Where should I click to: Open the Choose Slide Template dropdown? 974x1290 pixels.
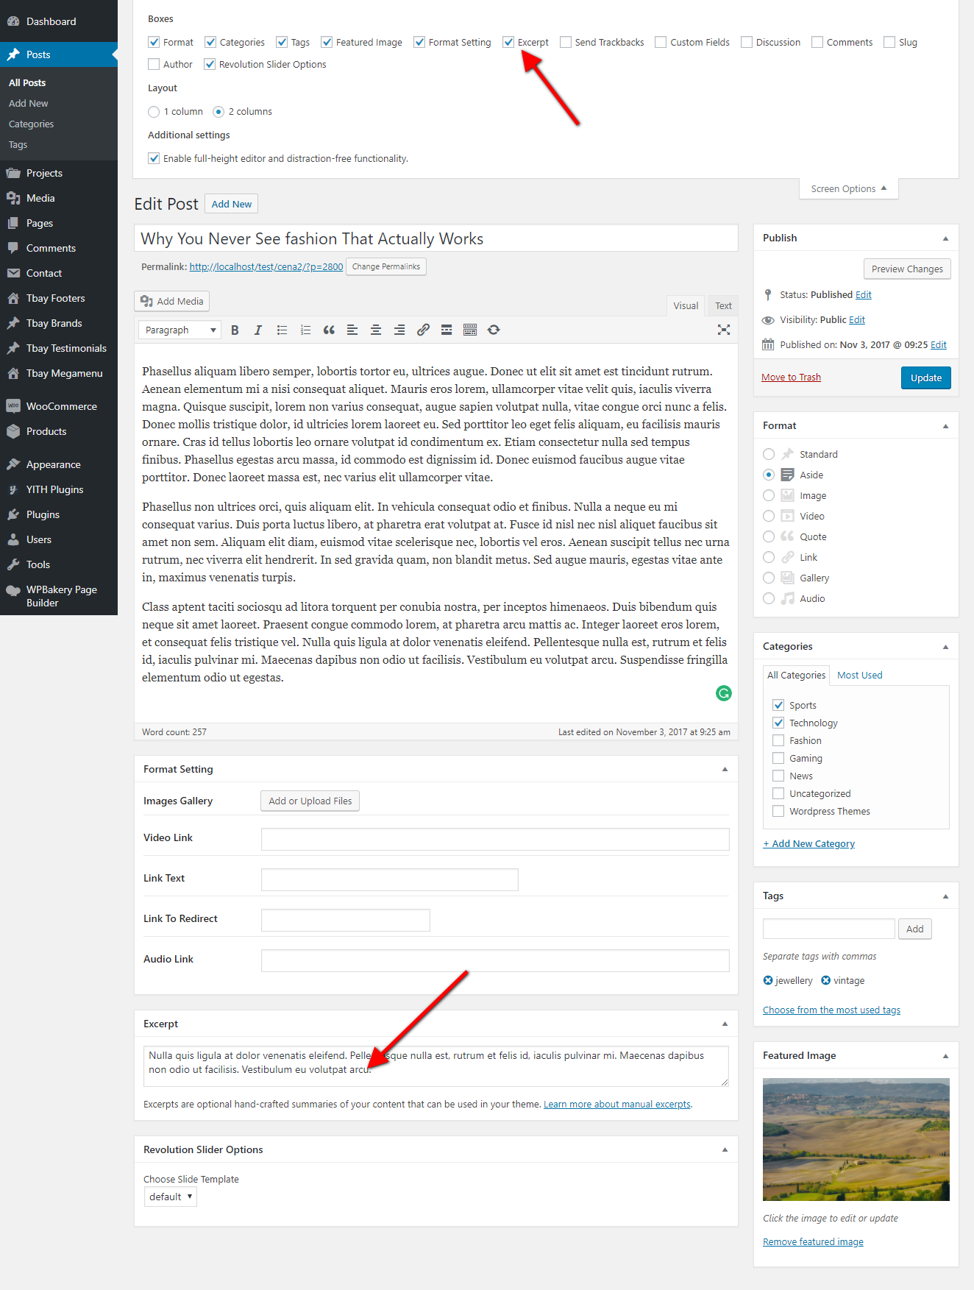coord(170,1197)
